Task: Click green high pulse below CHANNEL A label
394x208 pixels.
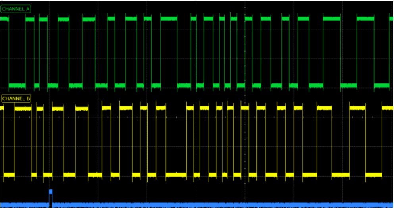Action: [x=30, y=19]
